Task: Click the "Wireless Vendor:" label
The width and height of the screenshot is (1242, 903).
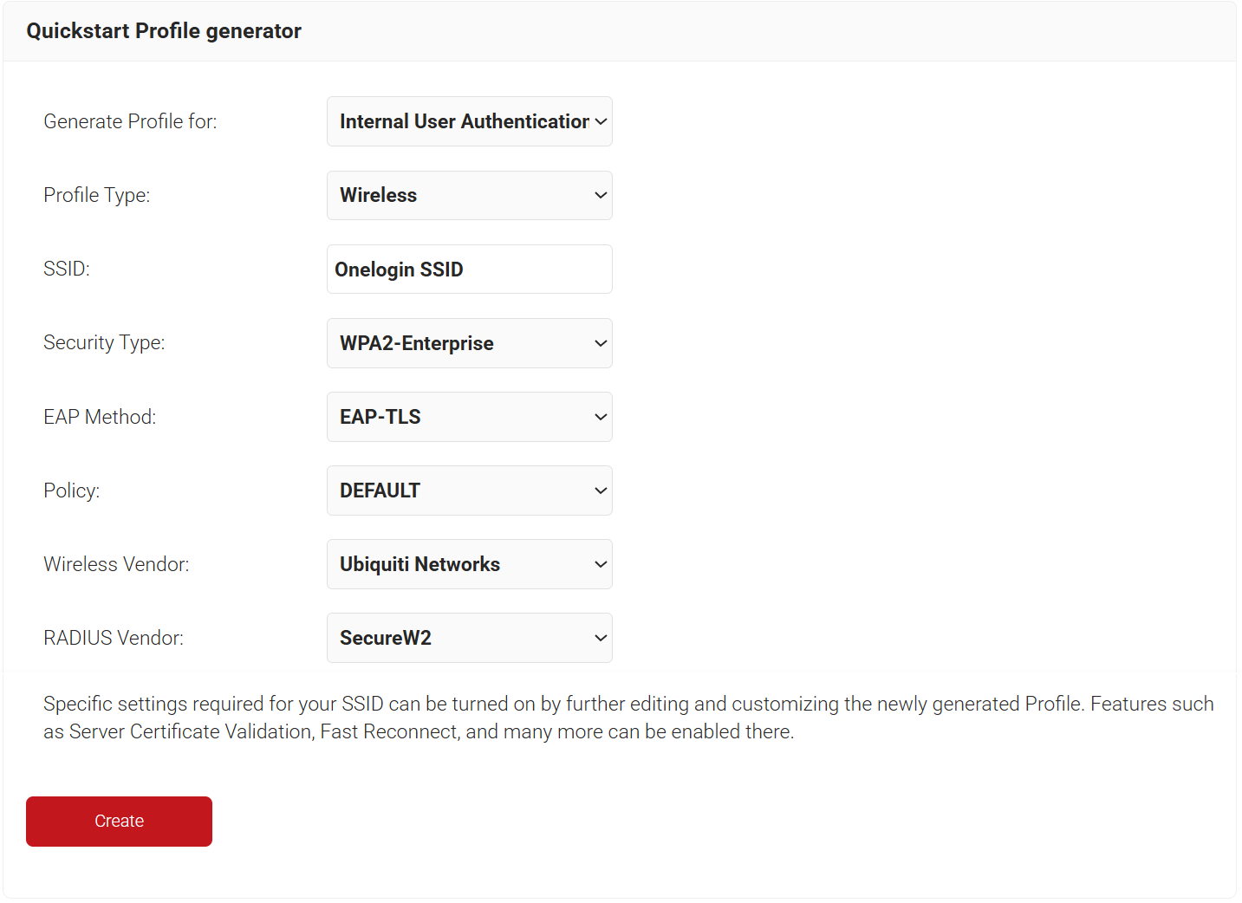Action: tap(116, 564)
